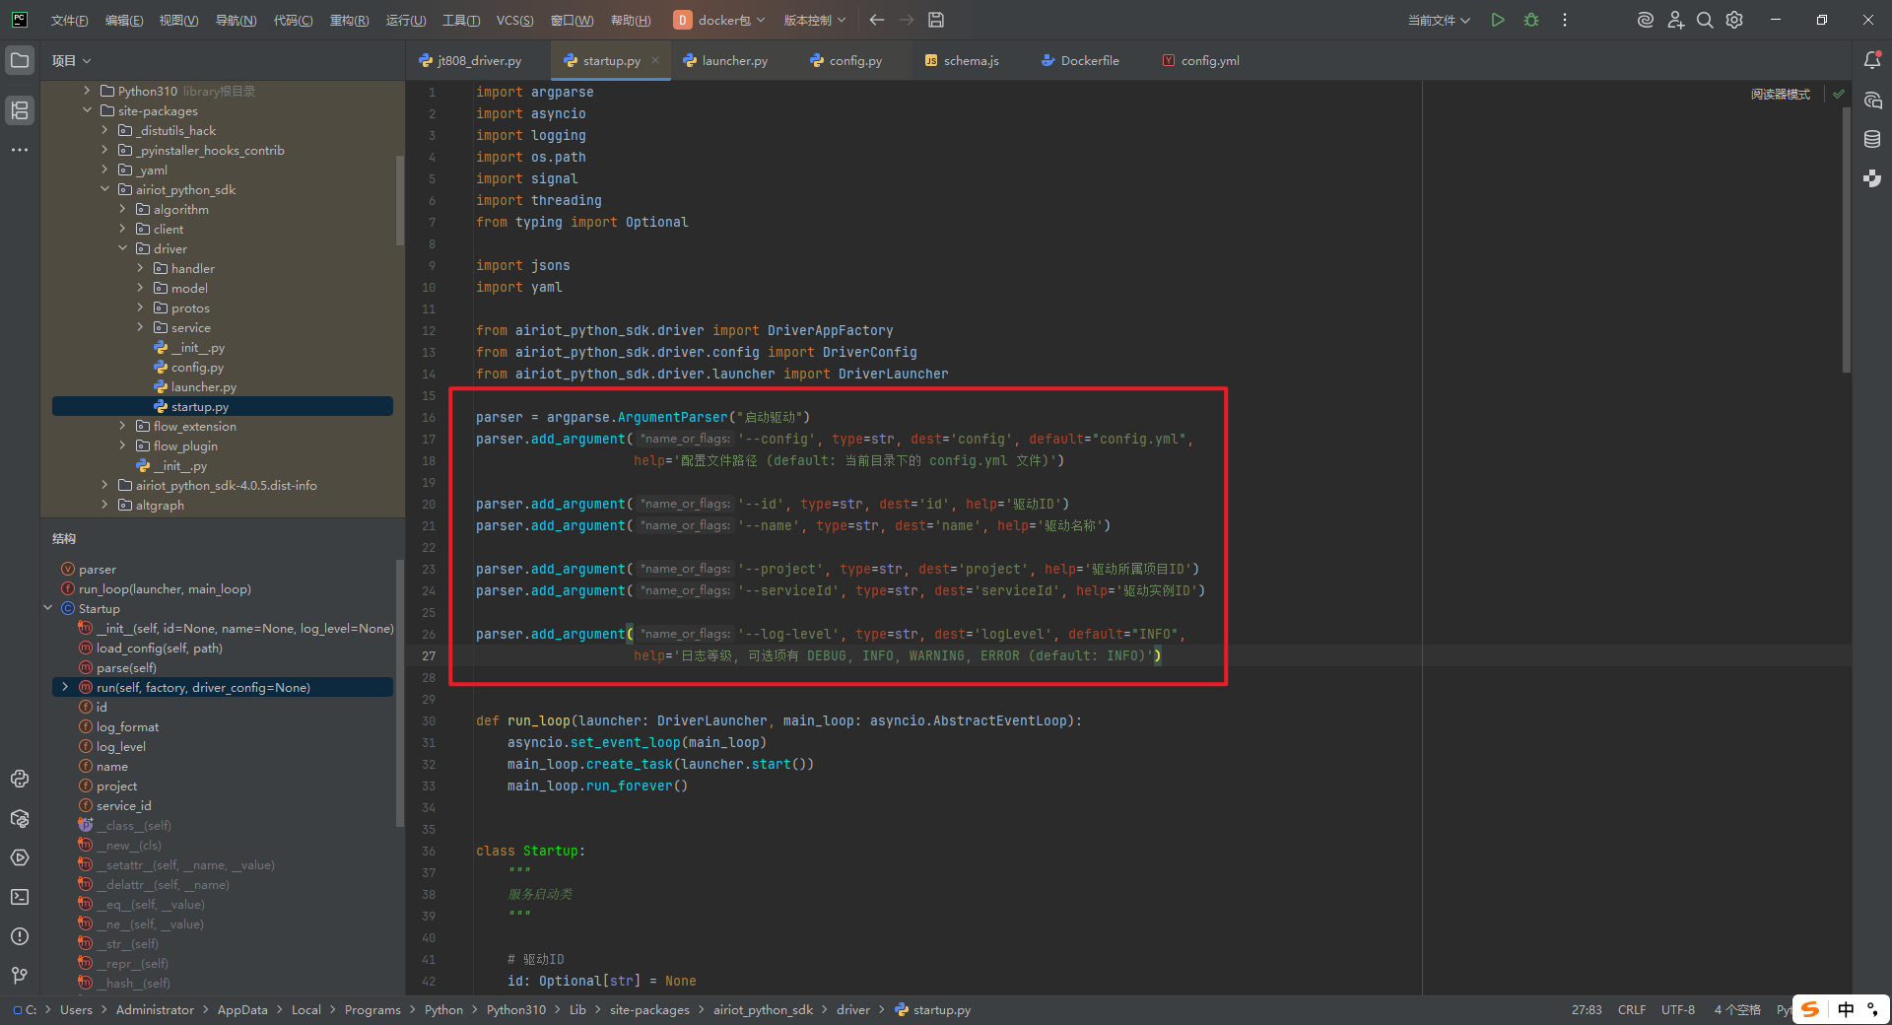The width and height of the screenshot is (1892, 1025).
Task: Open the 重构(R) menu
Action: (x=349, y=20)
